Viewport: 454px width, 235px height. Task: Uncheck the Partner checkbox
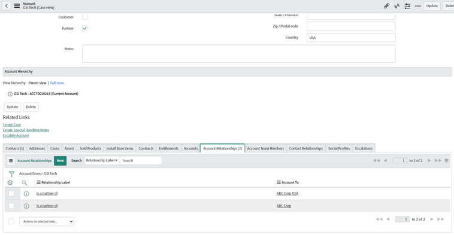[85, 28]
